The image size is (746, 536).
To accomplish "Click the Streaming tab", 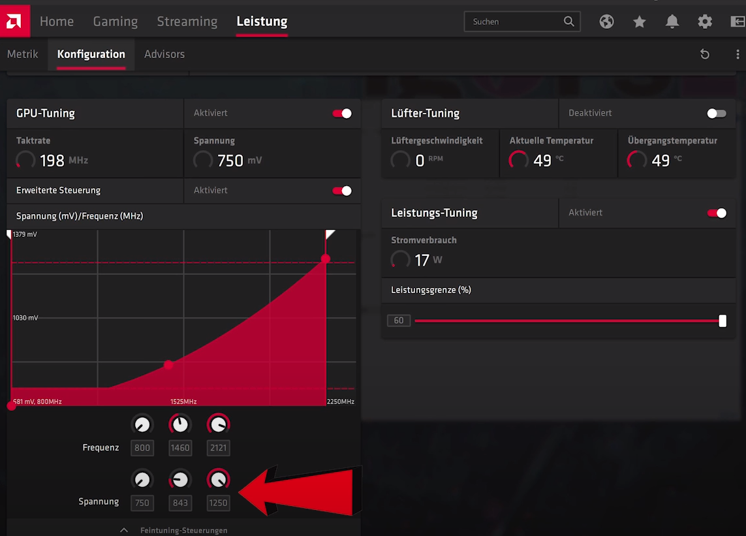I will pyautogui.click(x=187, y=22).
